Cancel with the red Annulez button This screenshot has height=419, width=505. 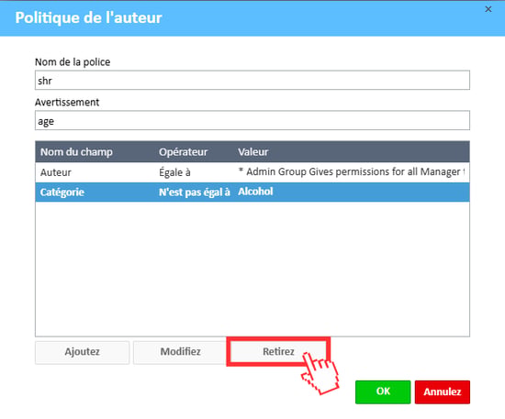(x=443, y=391)
